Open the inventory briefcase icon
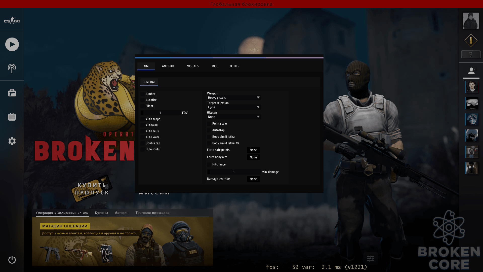 pyautogui.click(x=12, y=93)
